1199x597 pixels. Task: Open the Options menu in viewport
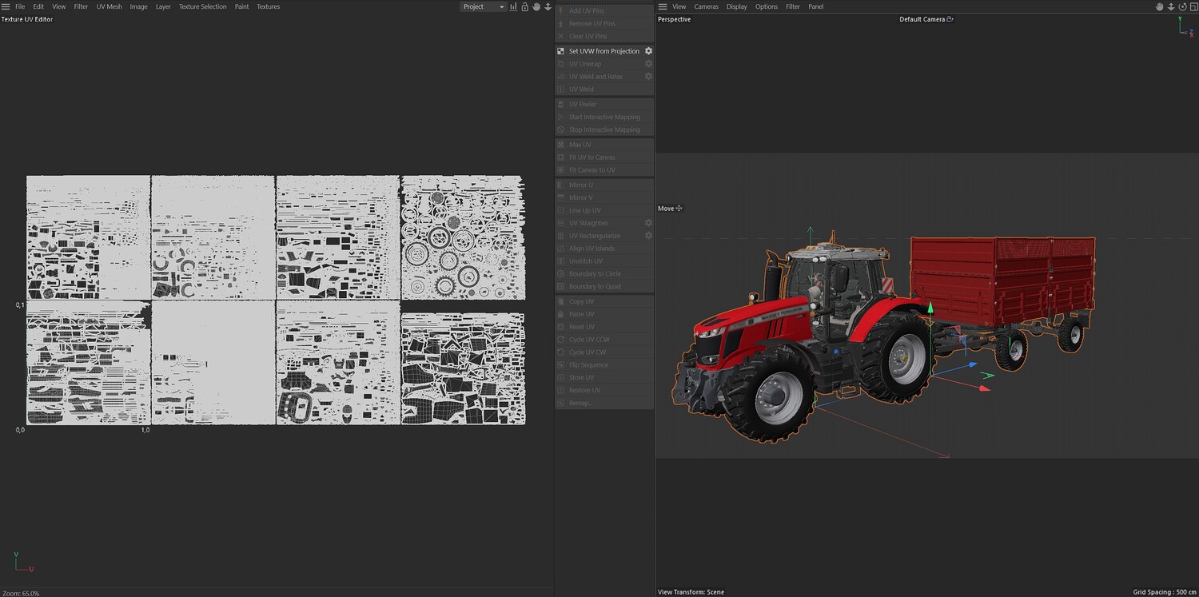click(767, 6)
